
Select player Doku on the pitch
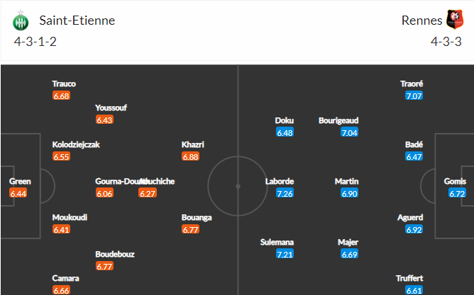[x=285, y=120]
